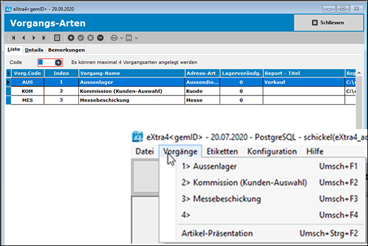The image size is (368, 246).
Task: Open the Bemerkungen tab
Action: 66,50
